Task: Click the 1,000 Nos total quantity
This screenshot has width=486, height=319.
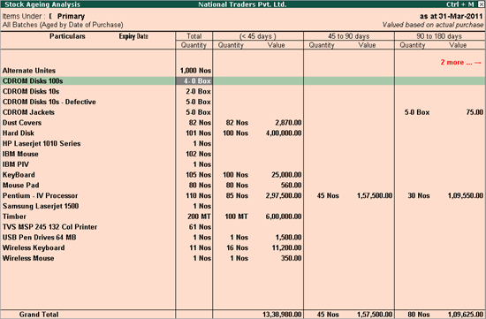Action: 195,71
